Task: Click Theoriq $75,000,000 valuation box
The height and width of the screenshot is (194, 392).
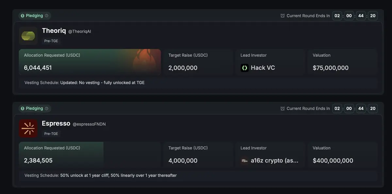Action: click(x=342, y=62)
